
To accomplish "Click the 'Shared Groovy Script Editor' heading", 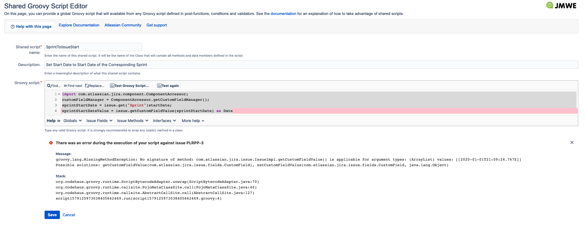I will click(46, 6).
